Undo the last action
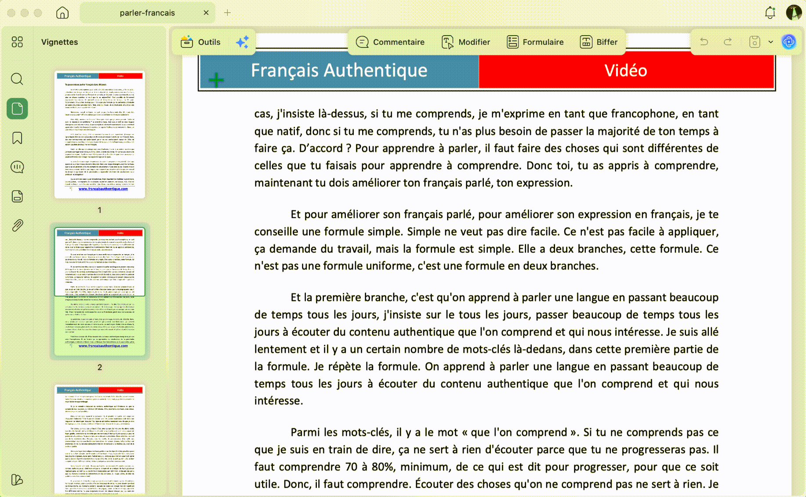This screenshot has width=806, height=497. click(704, 42)
